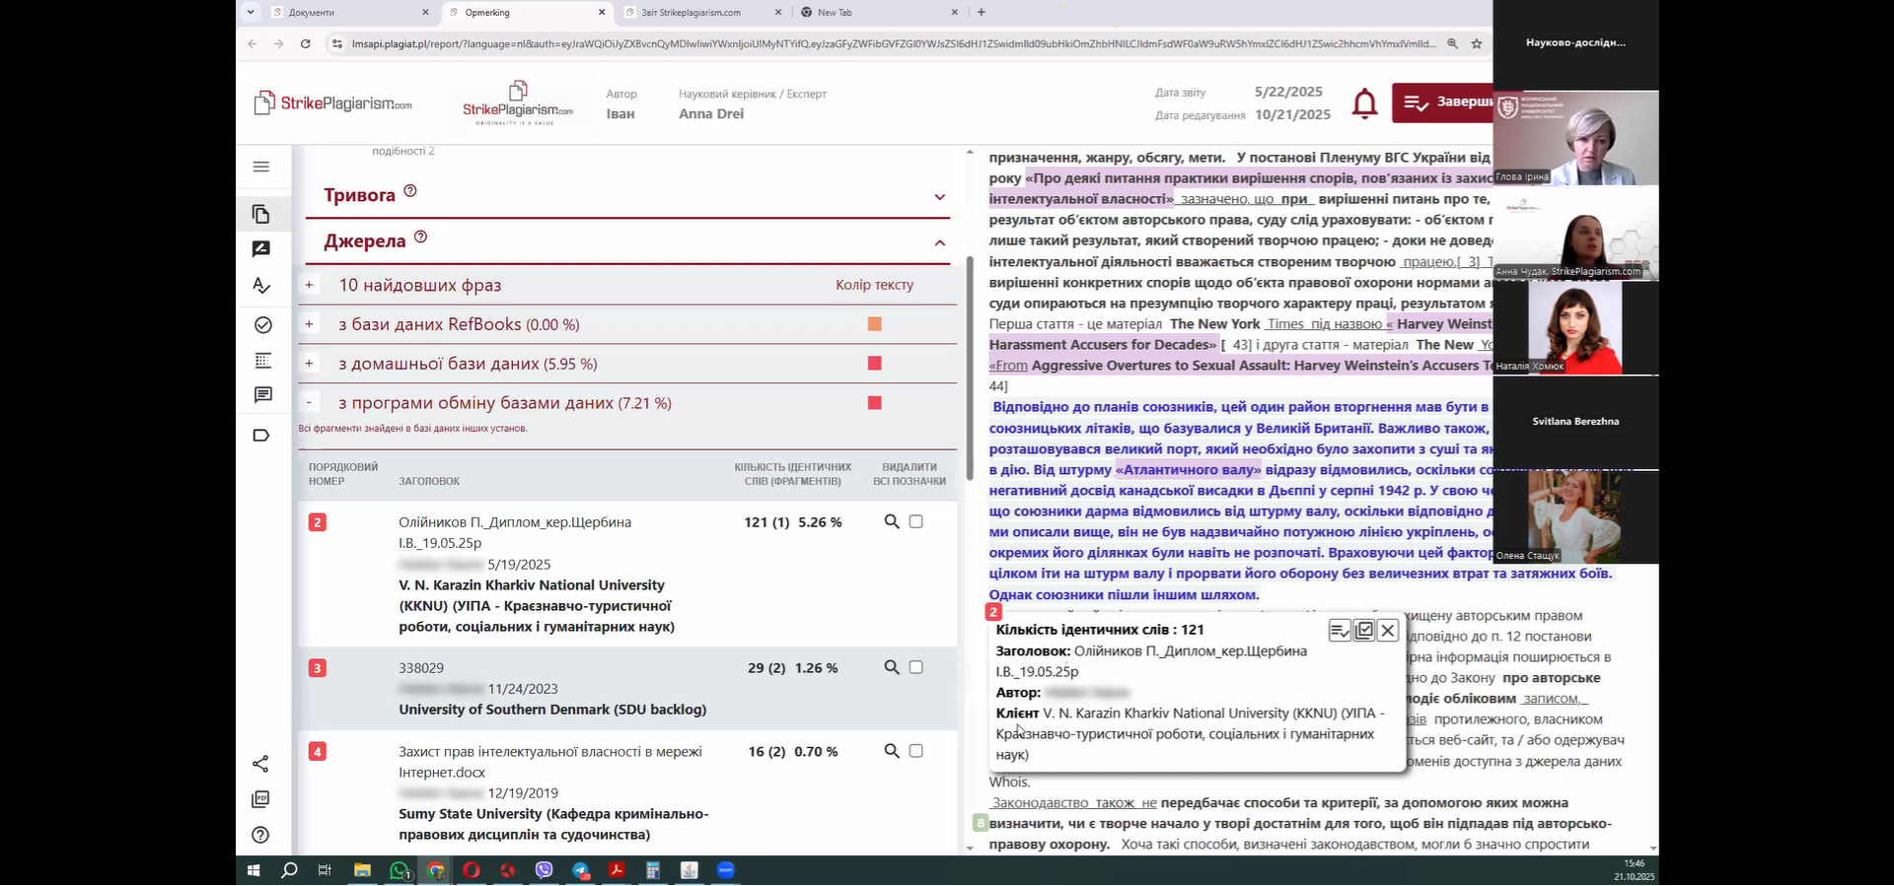Image resolution: width=1894 pixels, height=886 pixels.
Task: Open the hamburger menu in left sidebar
Action: pyautogui.click(x=261, y=167)
